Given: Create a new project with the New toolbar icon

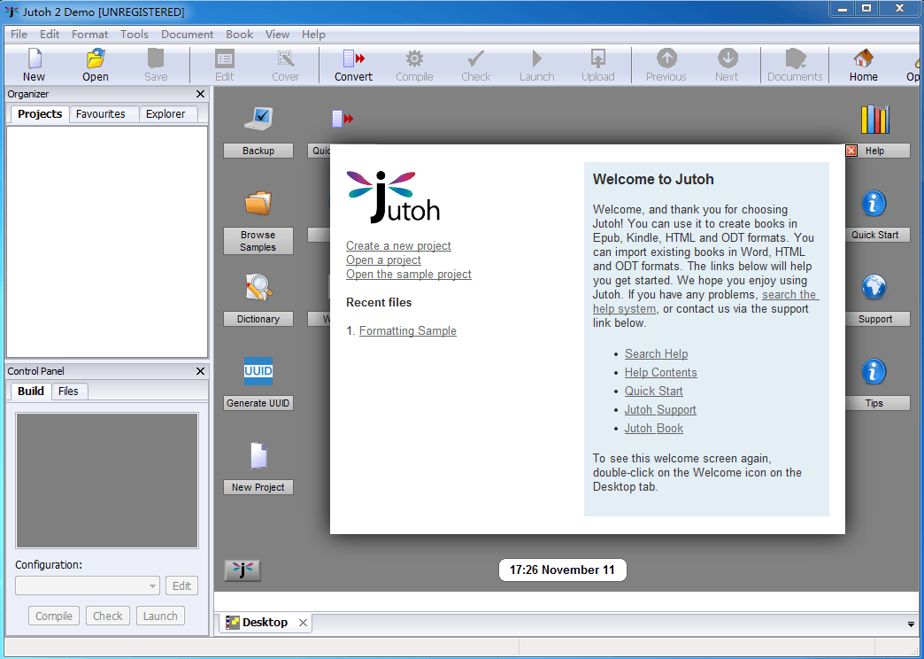Looking at the screenshot, I should point(33,65).
